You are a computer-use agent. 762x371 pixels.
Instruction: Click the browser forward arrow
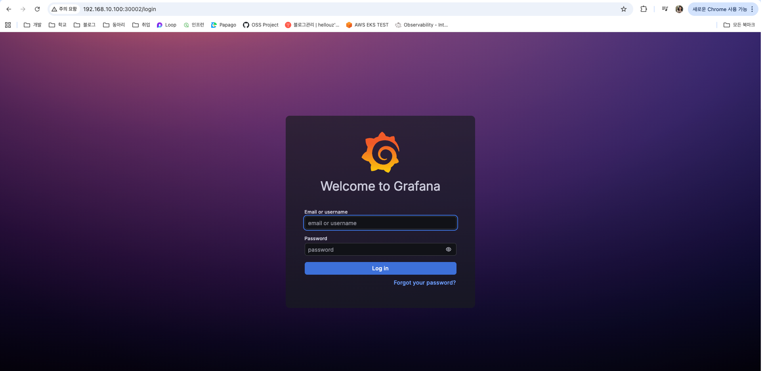(x=23, y=9)
